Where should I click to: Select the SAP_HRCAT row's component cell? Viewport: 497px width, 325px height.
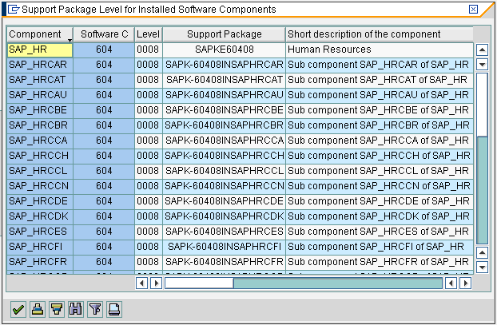40,79
